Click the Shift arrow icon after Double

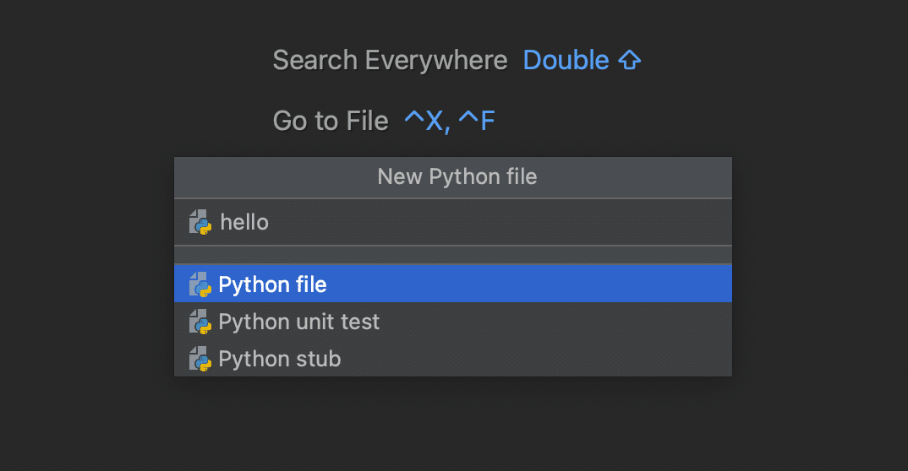click(630, 60)
